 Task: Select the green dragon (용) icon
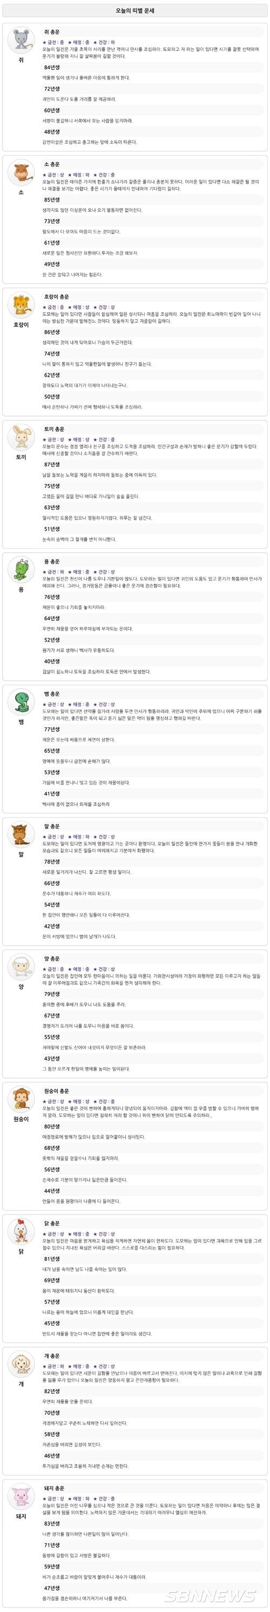pos(21,570)
